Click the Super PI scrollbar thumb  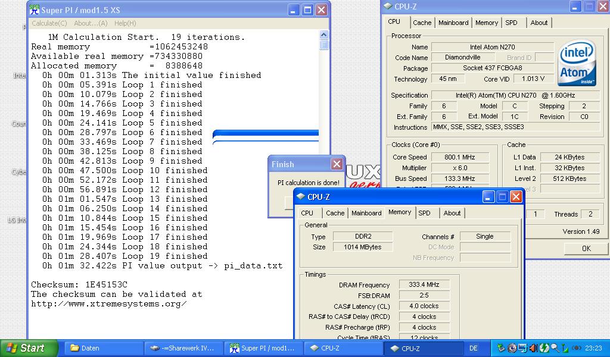tap(323, 45)
